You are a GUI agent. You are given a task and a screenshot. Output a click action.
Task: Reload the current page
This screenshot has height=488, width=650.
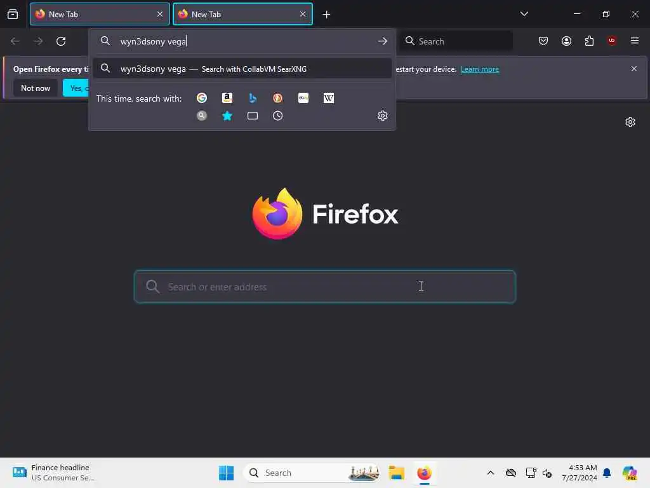tap(61, 41)
